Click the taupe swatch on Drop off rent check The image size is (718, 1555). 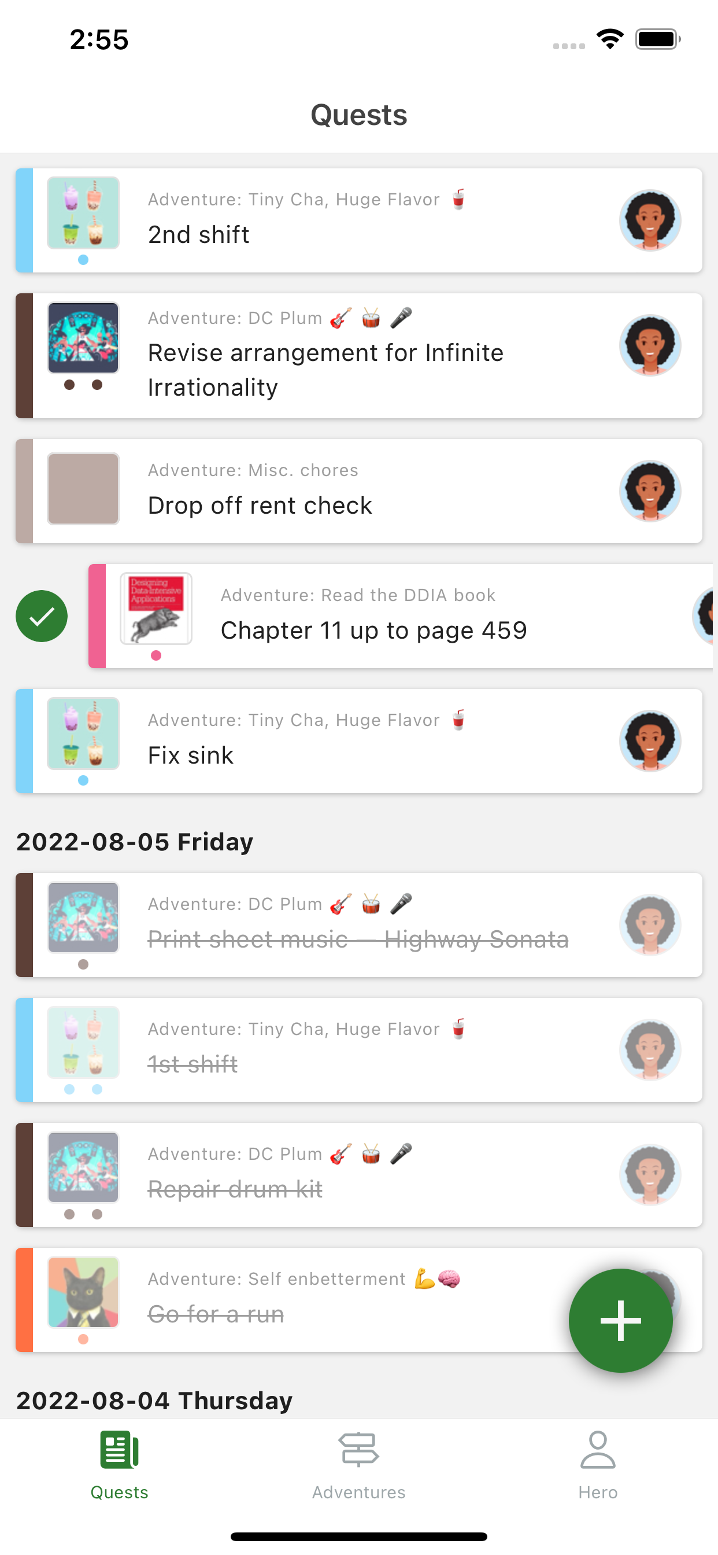tap(83, 488)
